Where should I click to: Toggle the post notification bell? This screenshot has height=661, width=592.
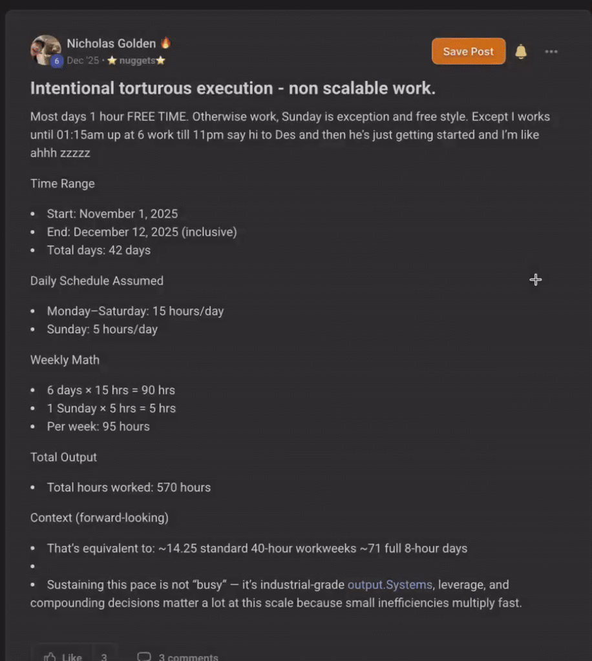(x=521, y=52)
